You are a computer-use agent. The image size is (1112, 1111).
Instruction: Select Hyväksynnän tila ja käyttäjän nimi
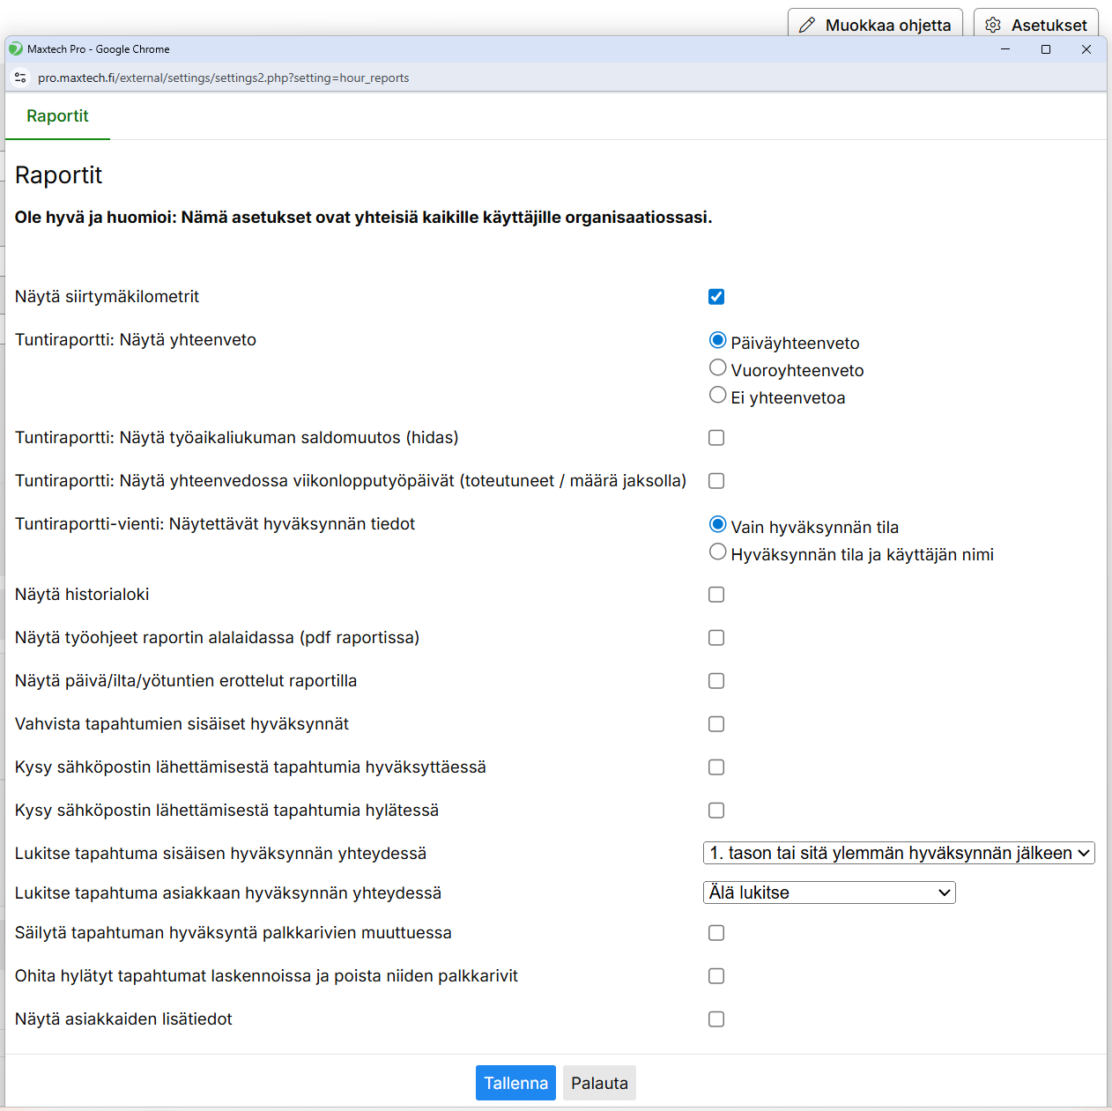tap(718, 552)
